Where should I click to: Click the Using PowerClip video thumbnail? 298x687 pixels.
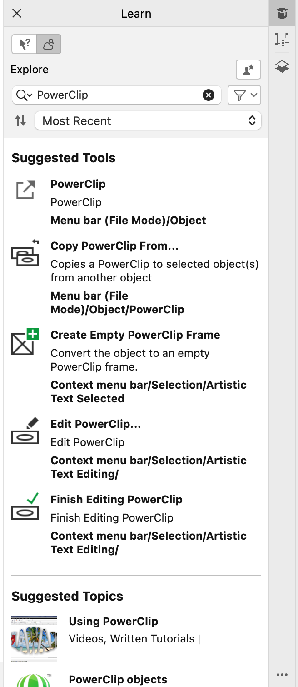click(34, 638)
